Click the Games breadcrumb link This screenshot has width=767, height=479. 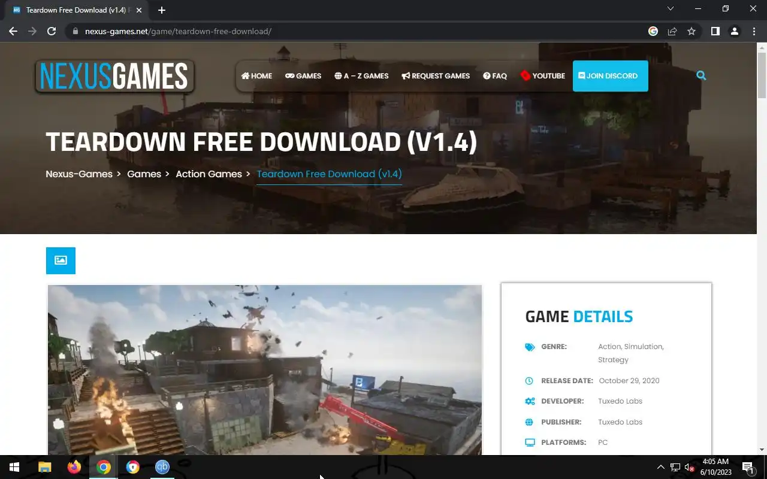pos(144,174)
